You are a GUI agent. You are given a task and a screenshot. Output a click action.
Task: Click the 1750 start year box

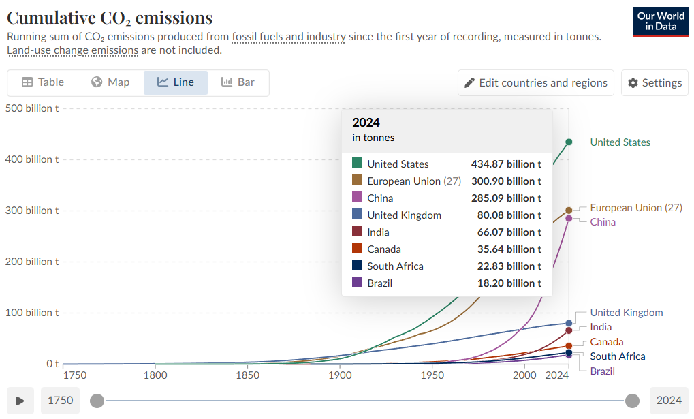60,401
